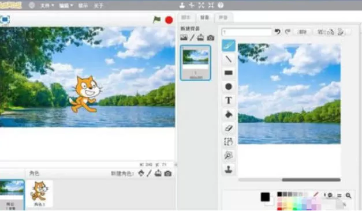Open the Edit (编辑) menu
Screen dimensions: 362x211
[66, 6]
